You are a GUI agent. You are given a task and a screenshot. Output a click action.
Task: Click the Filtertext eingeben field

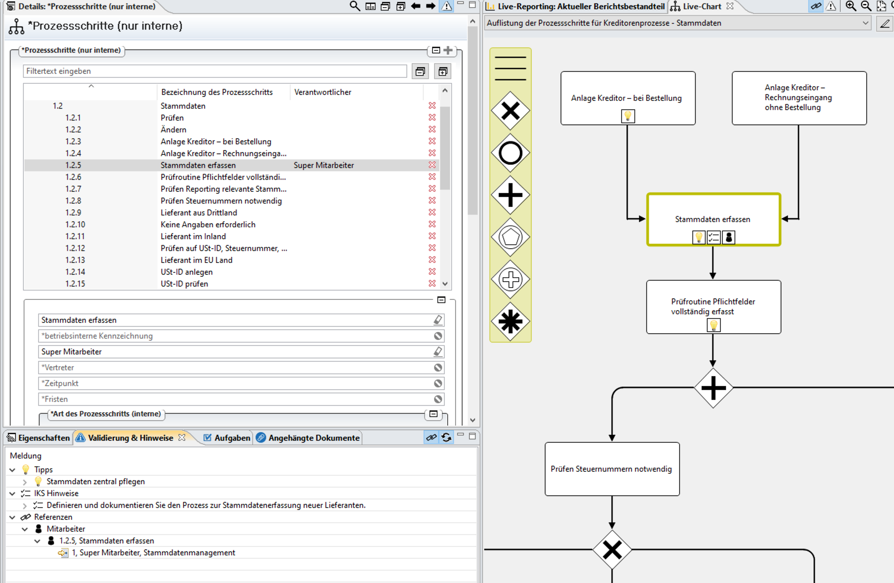214,71
